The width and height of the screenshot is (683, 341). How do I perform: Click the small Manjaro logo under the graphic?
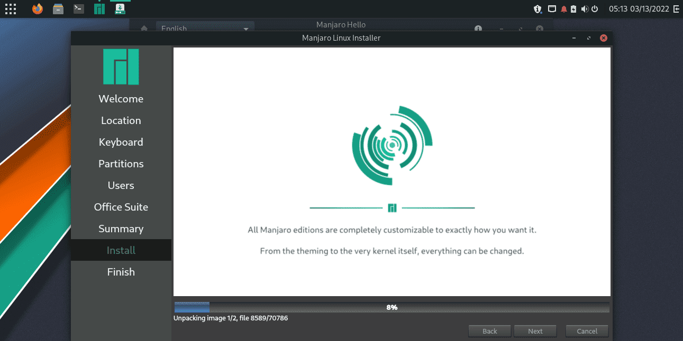click(392, 208)
